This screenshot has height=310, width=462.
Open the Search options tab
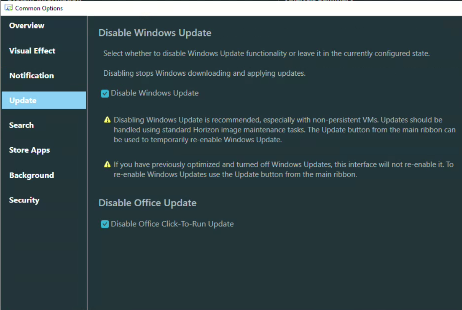pyautogui.click(x=21, y=125)
